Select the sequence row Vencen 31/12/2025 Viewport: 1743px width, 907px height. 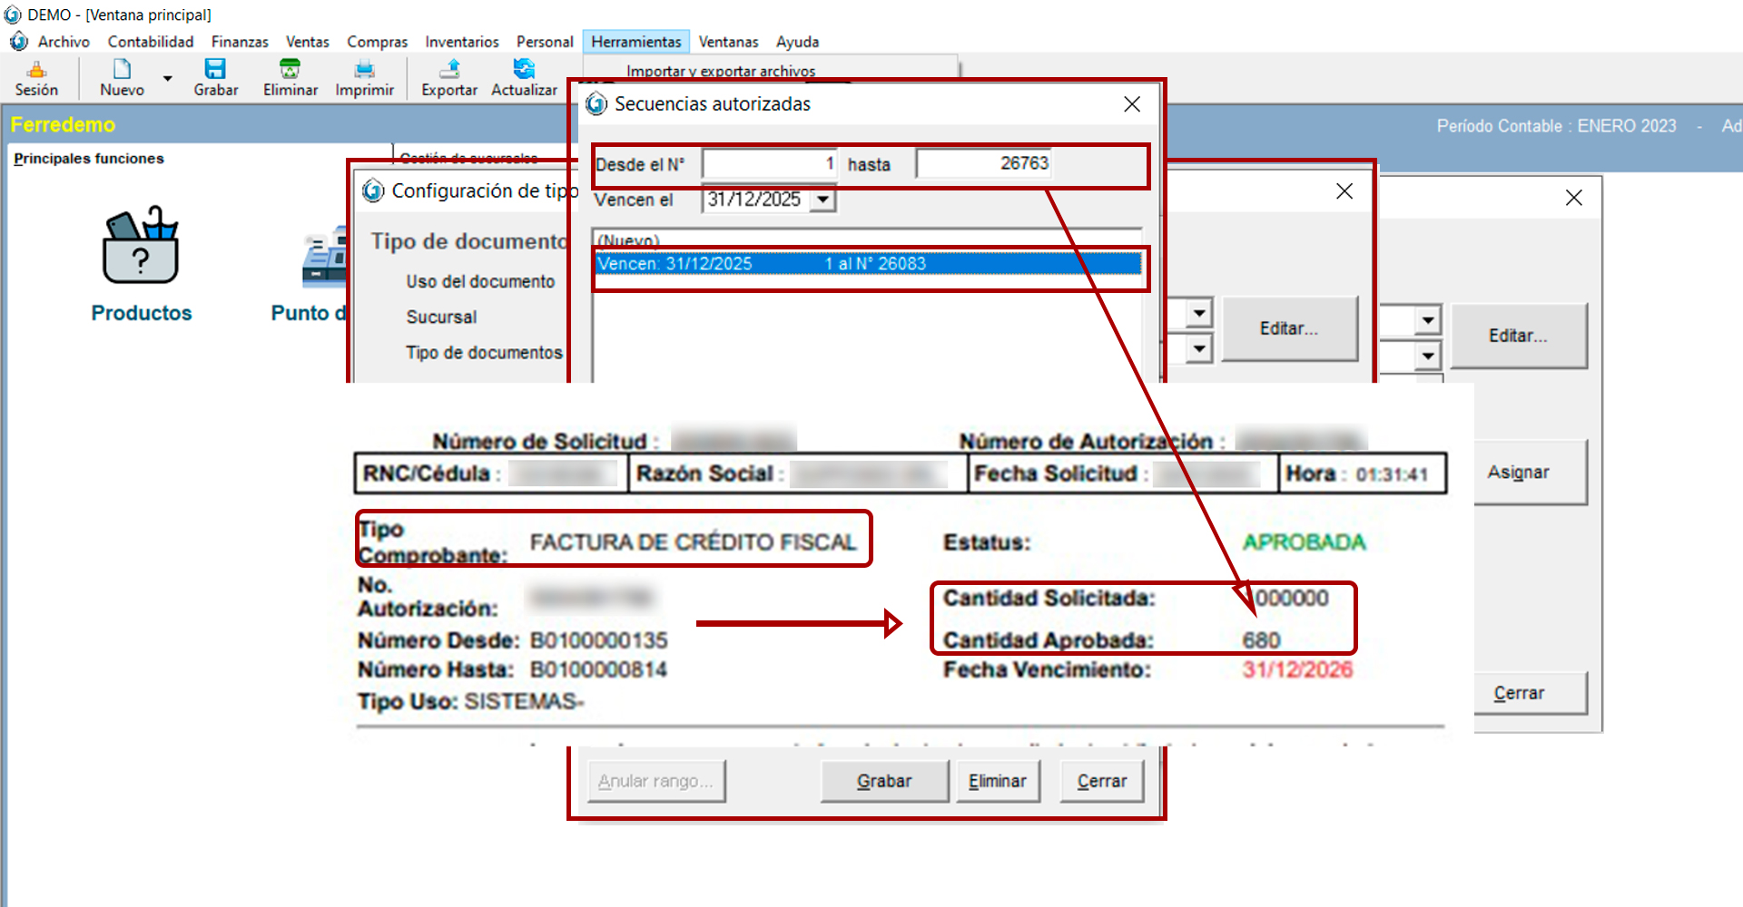(x=867, y=264)
